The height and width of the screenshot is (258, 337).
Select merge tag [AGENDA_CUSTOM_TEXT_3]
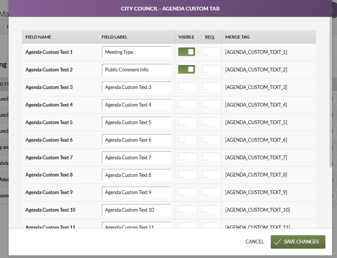click(x=256, y=87)
